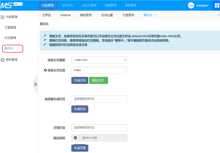
Task: Open 静态化 in the sidebar
Action: click(9, 48)
